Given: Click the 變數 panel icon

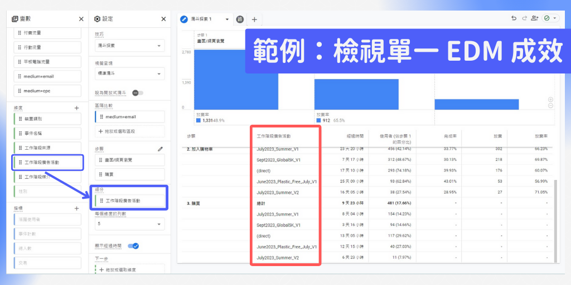Looking at the screenshot, I should [14, 19].
